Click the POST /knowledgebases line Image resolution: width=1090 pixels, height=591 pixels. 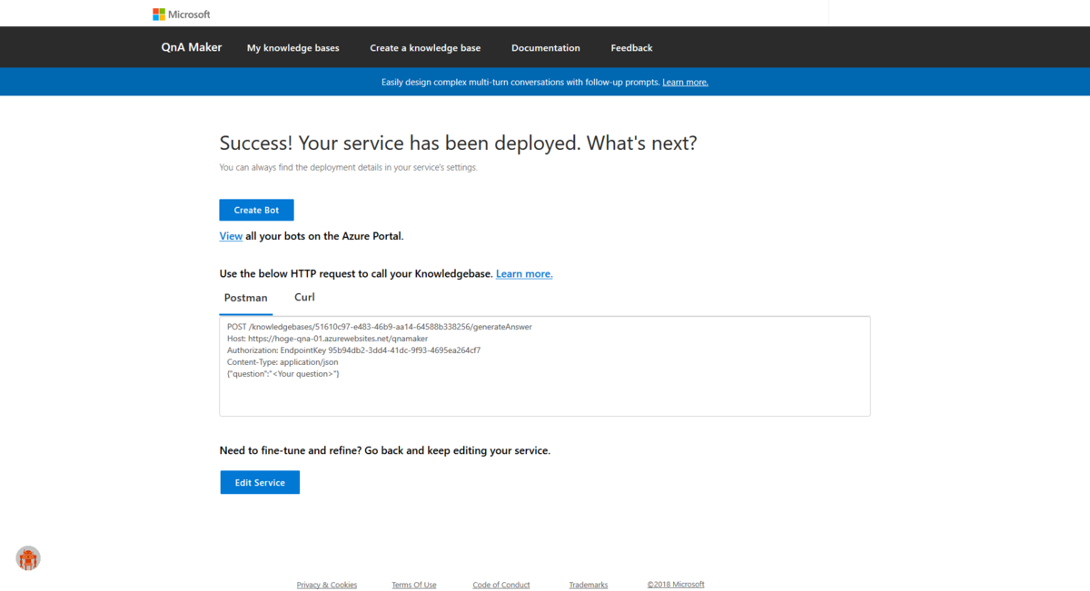coord(380,327)
